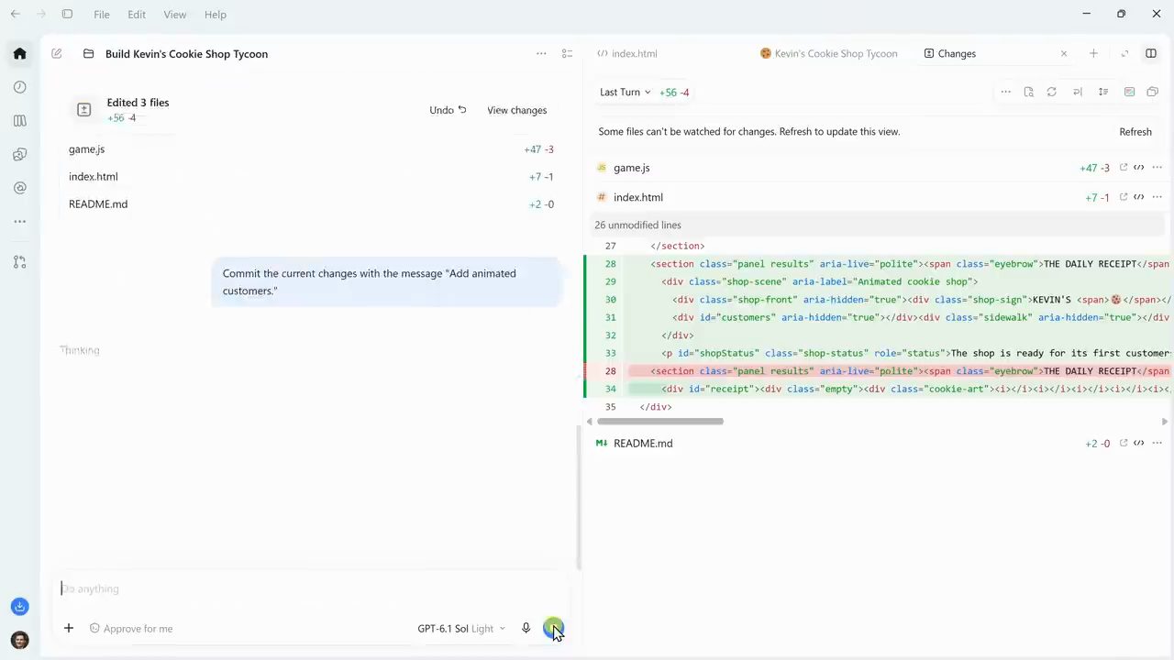Open the user profile avatar
1174x660 pixels.
coord(19,640)
